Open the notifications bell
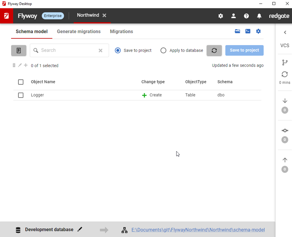 pos(259,16)
